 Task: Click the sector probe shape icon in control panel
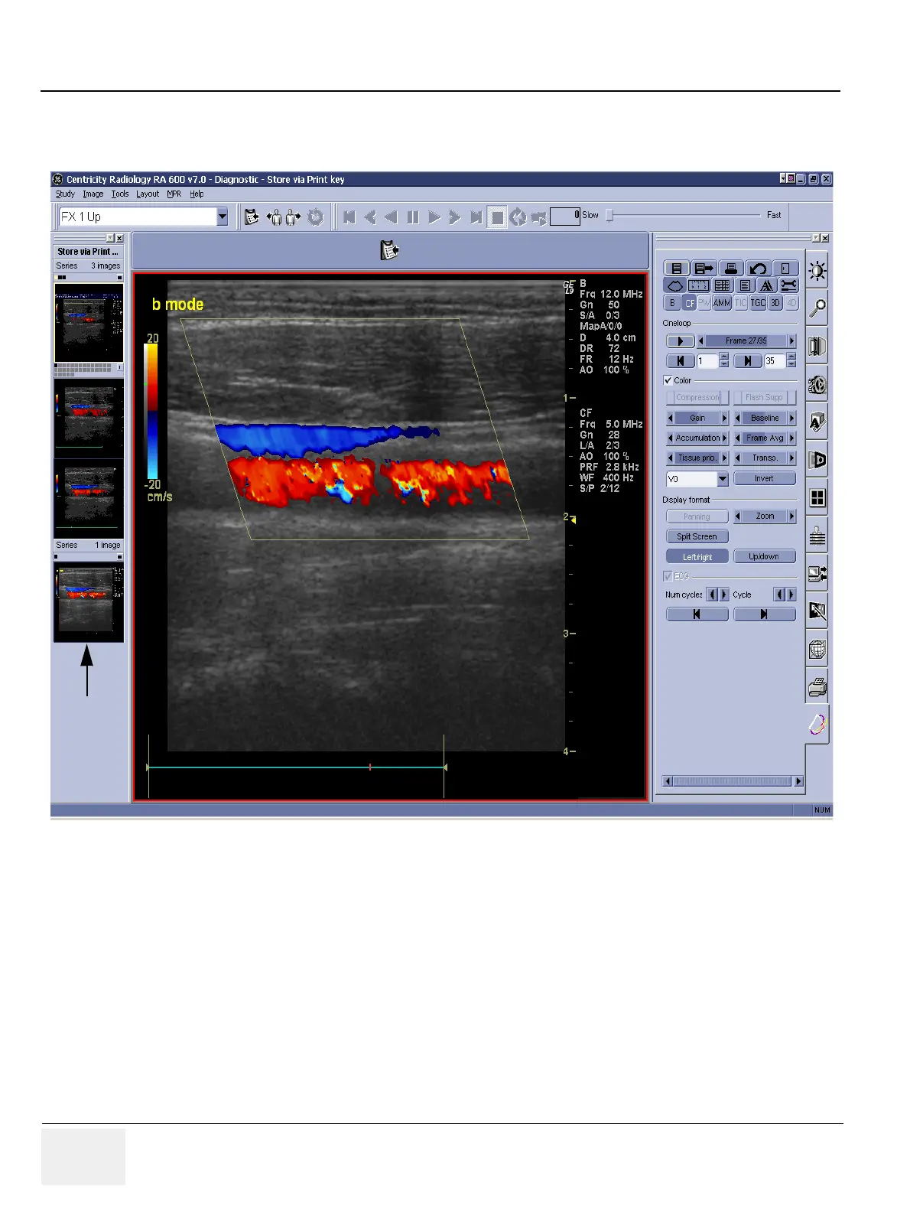675,285
